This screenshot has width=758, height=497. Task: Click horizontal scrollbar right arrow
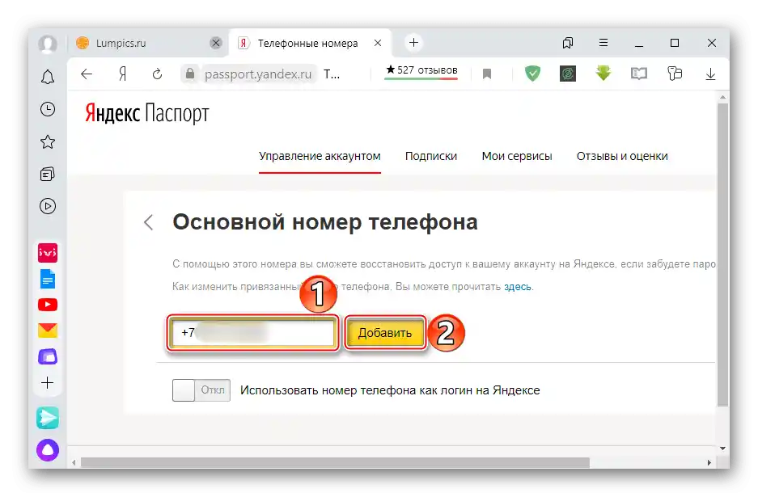click(x=709, y=463)
